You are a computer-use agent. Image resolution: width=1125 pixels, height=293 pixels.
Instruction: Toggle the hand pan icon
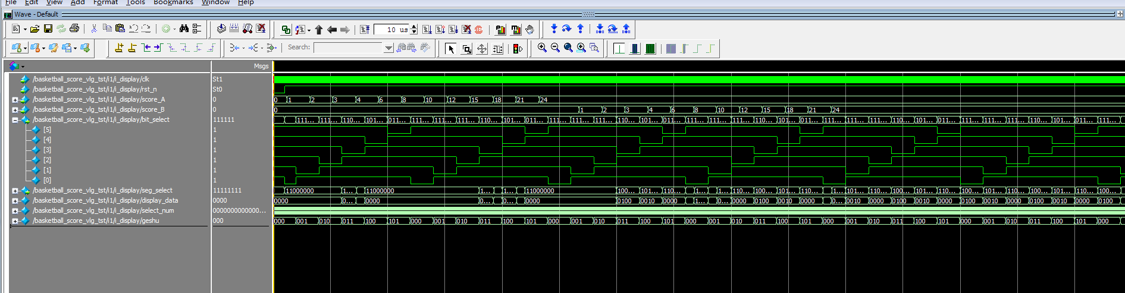(x=529, y=29)
